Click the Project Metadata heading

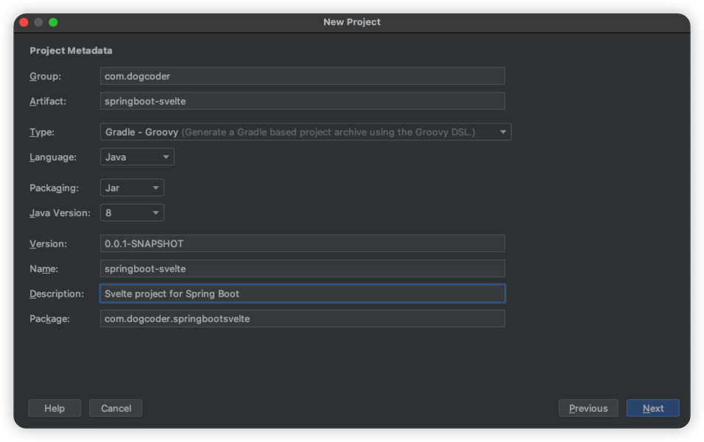pos(71,51)
